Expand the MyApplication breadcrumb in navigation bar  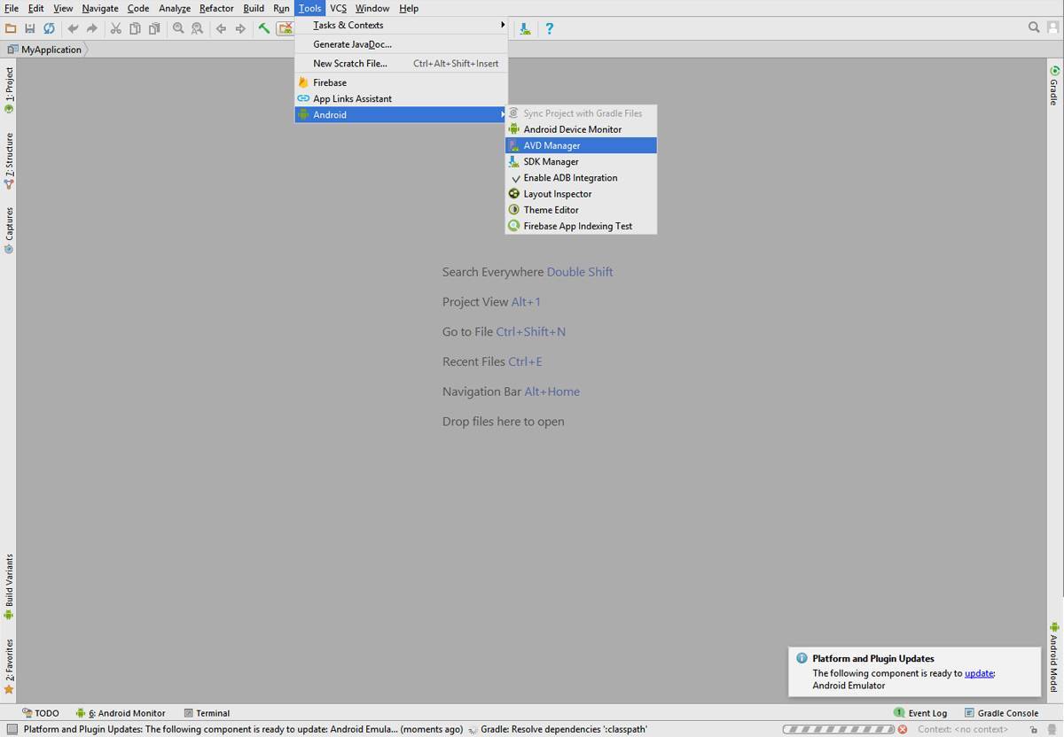click(x=51, y=50)
